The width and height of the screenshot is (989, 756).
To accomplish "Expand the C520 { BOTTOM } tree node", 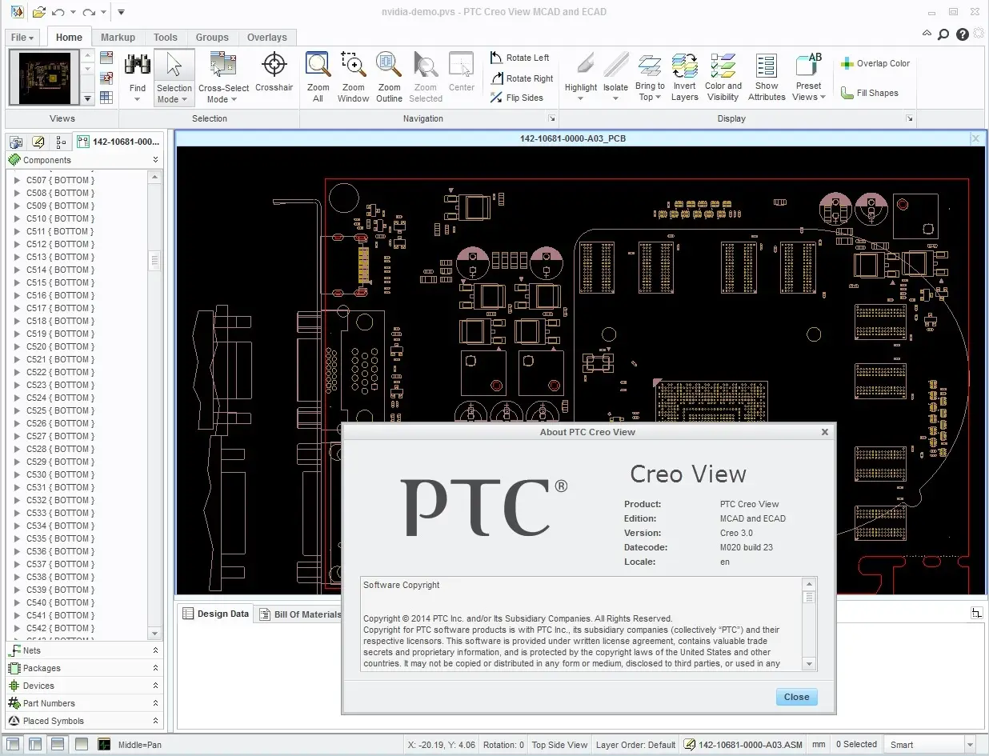I will 18,346.
